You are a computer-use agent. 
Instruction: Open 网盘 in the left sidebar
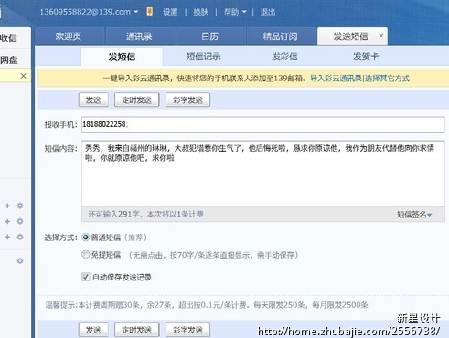tap(9, 59)
